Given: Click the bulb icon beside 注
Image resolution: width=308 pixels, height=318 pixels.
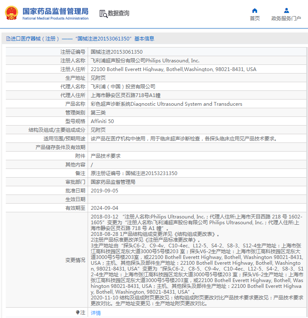Looking at the screenshot, I should (x=78, y=312).
